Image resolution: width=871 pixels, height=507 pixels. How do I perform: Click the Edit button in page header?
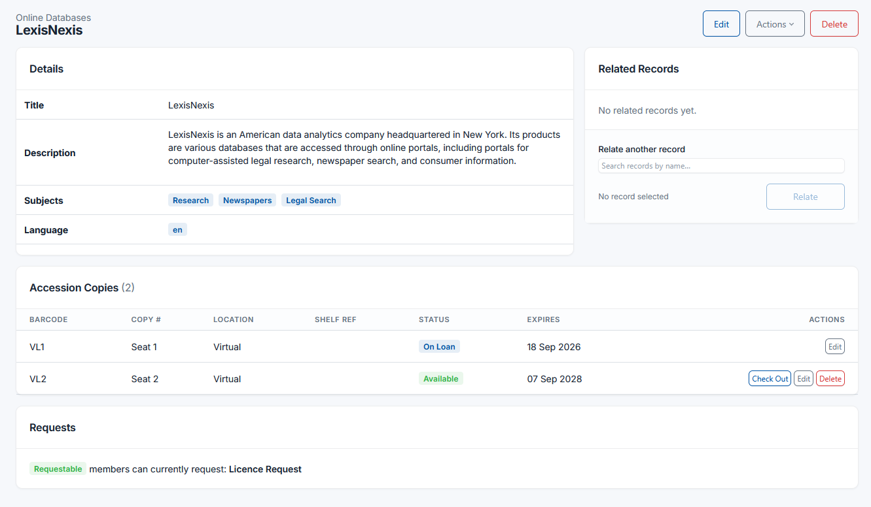[721, 24]
